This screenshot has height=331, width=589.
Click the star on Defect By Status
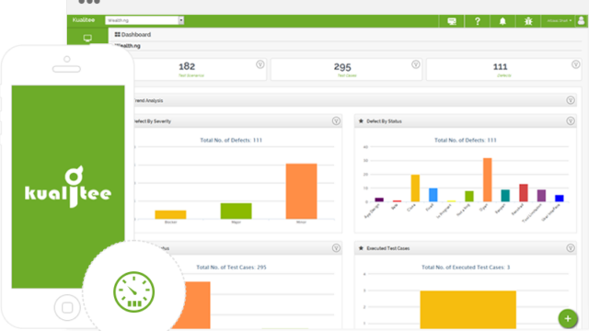[x=361, y=120]
